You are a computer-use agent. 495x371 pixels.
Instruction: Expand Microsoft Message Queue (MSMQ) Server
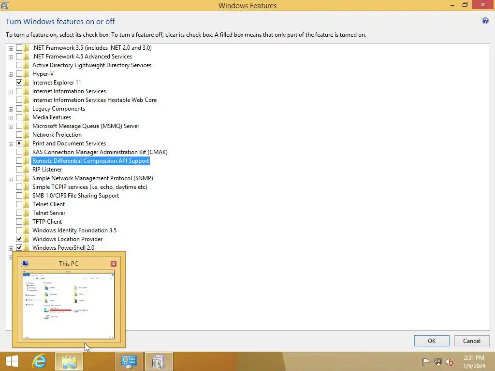tap(11, 127)
